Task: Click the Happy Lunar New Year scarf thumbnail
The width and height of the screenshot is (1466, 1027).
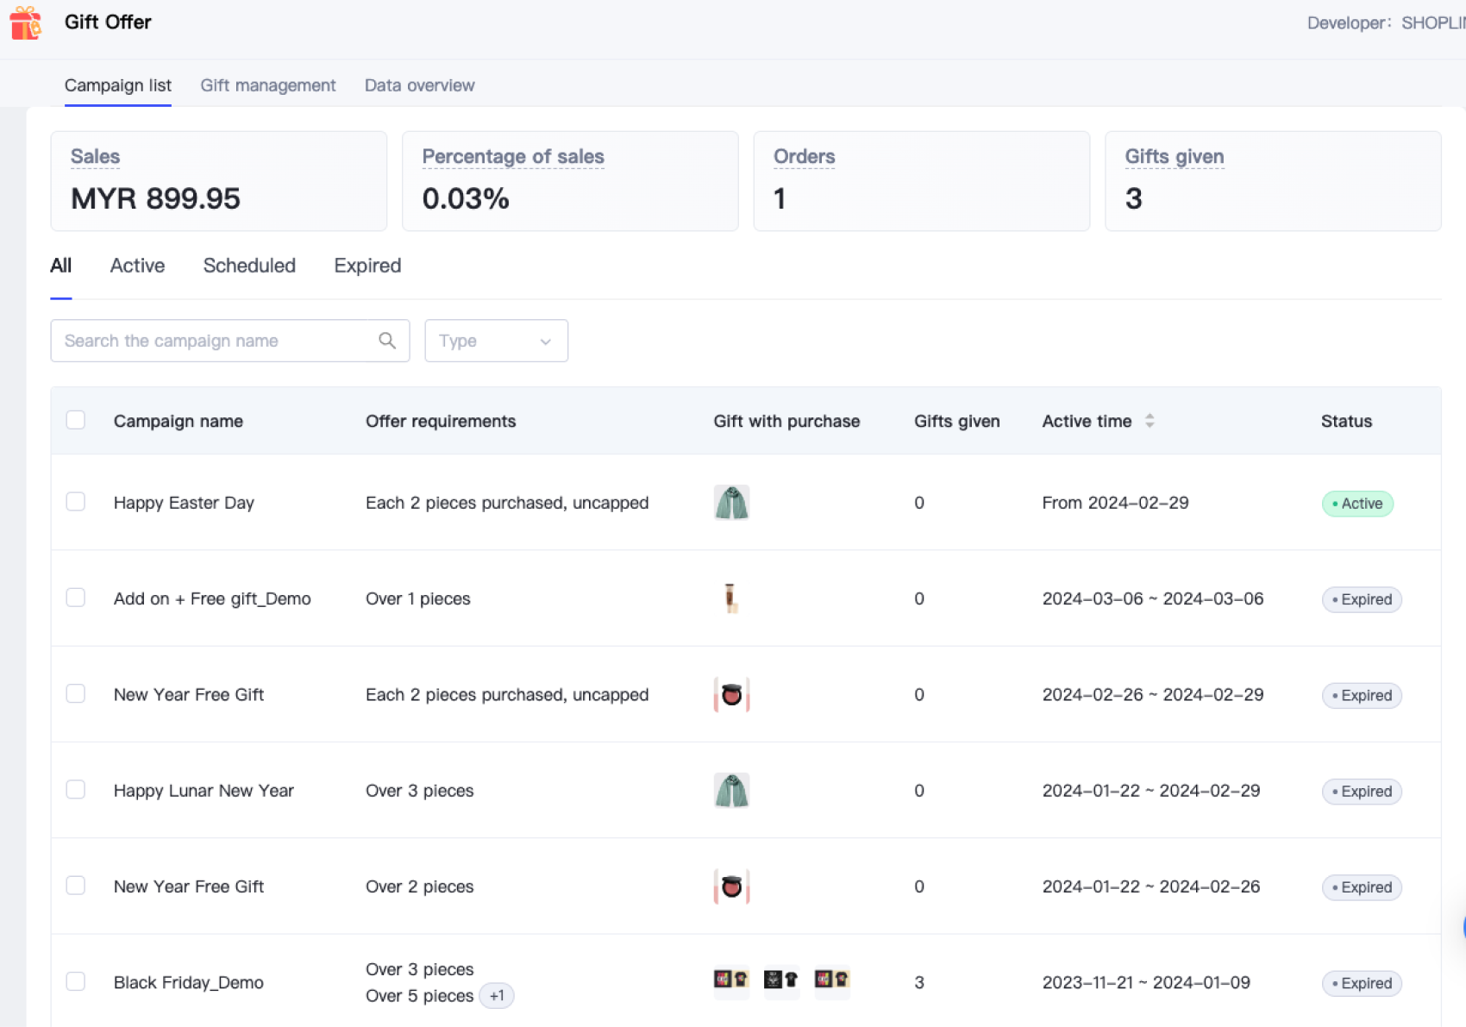Action: (x=731, y=791)
